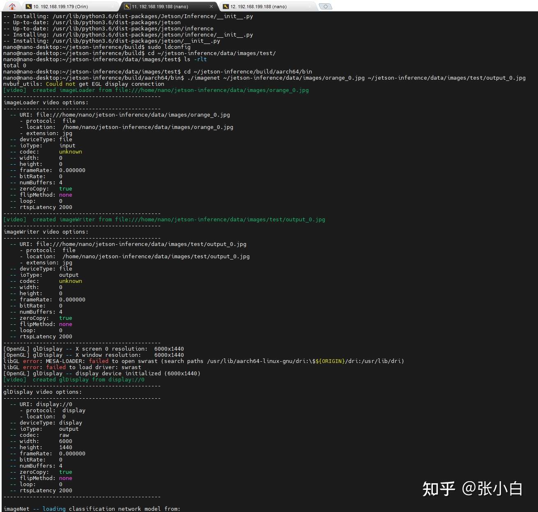Click 'failed to load driver: swrast' error line

[72, 367]
